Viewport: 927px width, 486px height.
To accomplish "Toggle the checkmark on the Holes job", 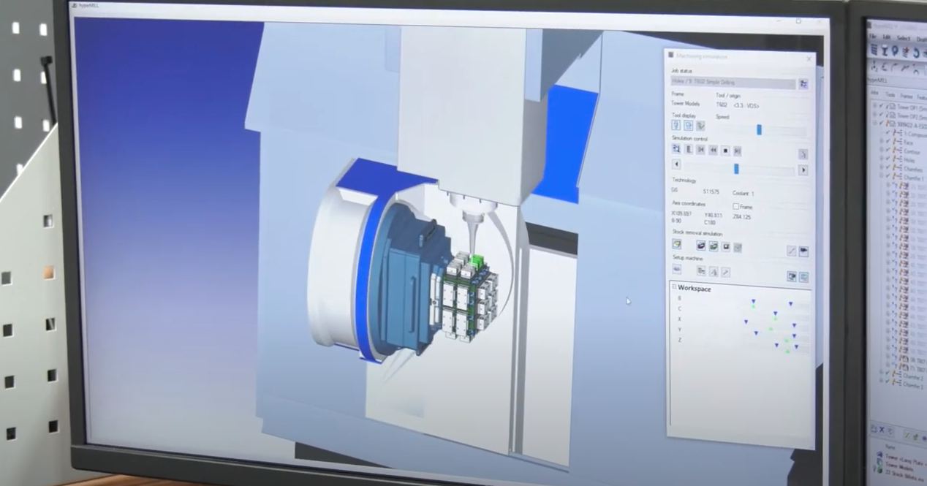I will pyautogui.click(x=888, y=159).
